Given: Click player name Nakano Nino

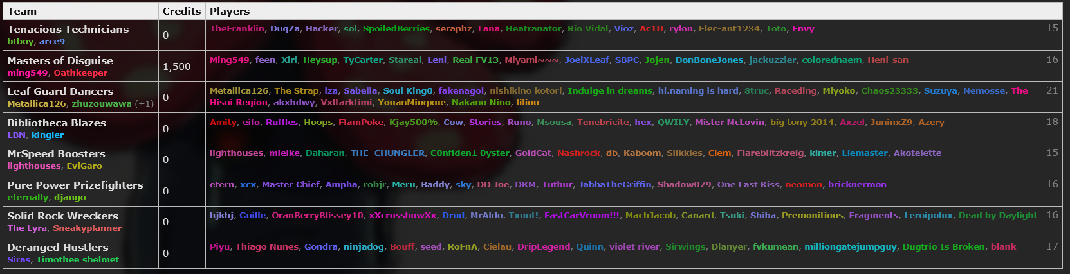Looking at the screenshot, I should click(x=481, y=102).
